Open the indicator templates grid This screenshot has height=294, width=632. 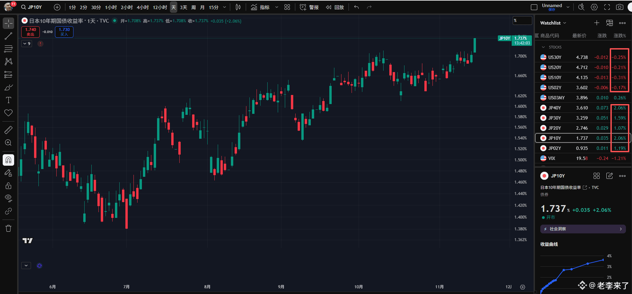[287, 7]
